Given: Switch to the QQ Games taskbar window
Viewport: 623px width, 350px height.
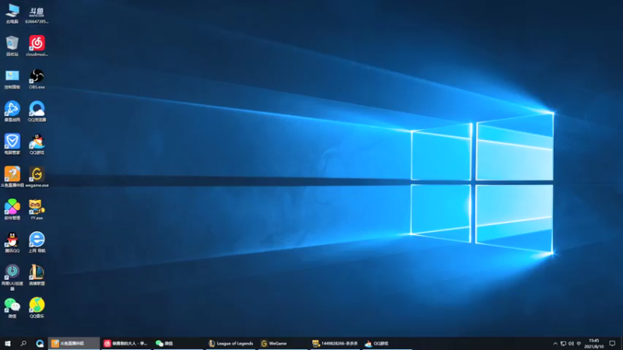Looking at the screenshot, I should (x=387, y=343).
